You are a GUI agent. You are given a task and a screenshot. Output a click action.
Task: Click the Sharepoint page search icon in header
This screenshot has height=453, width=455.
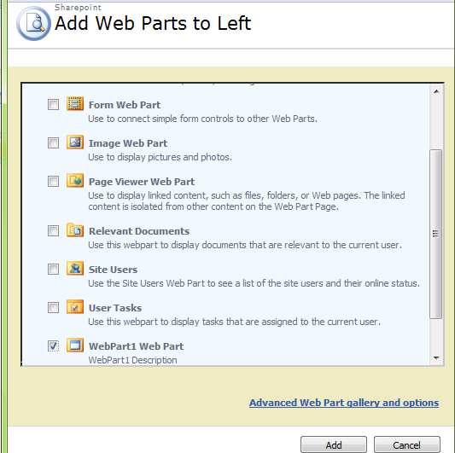33,23
